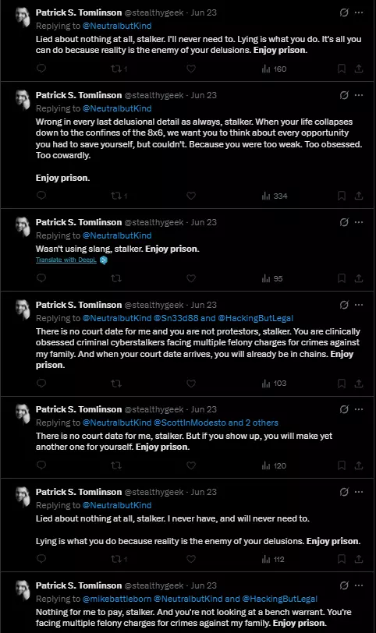Reply to the tweet with 120 views
Screen dimensions: 376x633
click(x=41, y=465)
